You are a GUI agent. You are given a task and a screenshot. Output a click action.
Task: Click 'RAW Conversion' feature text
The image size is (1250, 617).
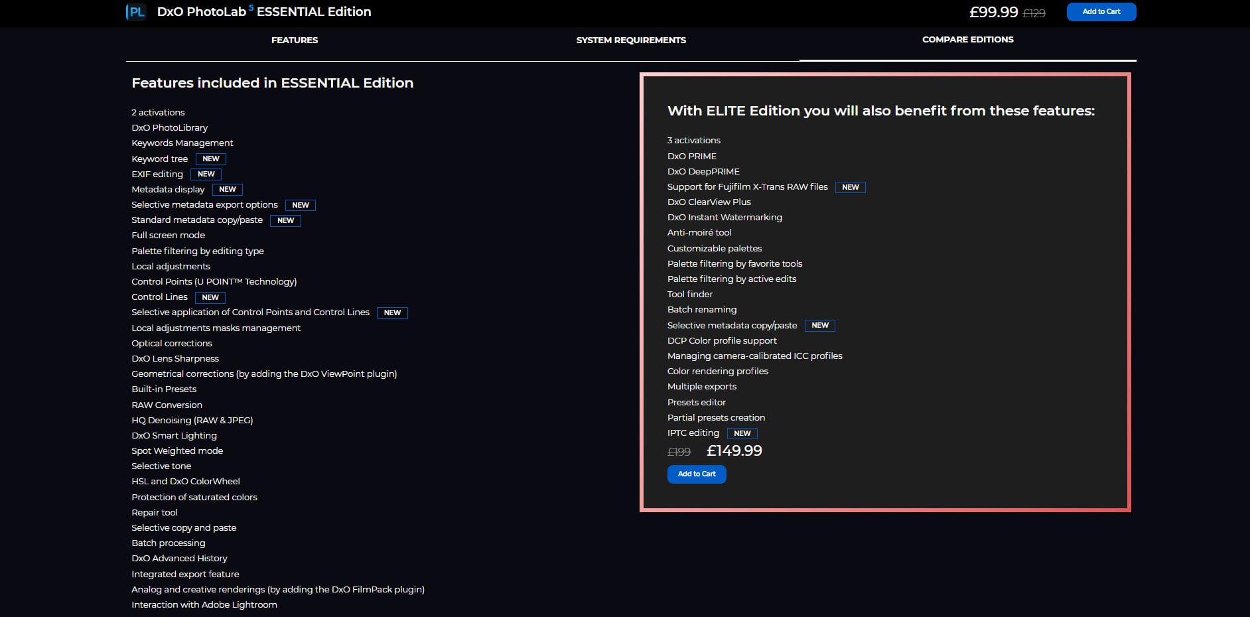(x=167, y=405)
